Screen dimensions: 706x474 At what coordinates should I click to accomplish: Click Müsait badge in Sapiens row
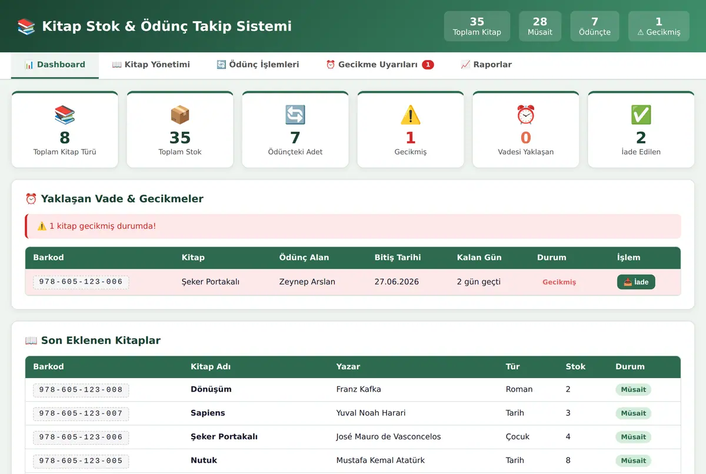[x=633, y=413]
